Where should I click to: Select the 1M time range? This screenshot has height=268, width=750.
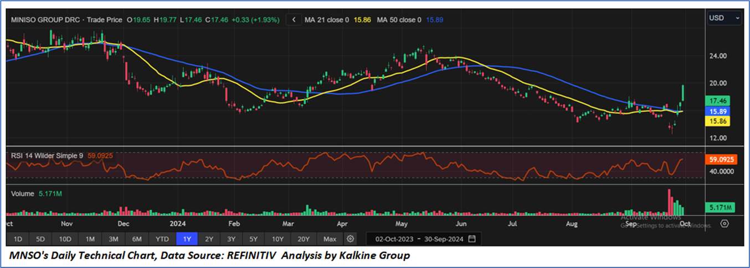point(90,239)
